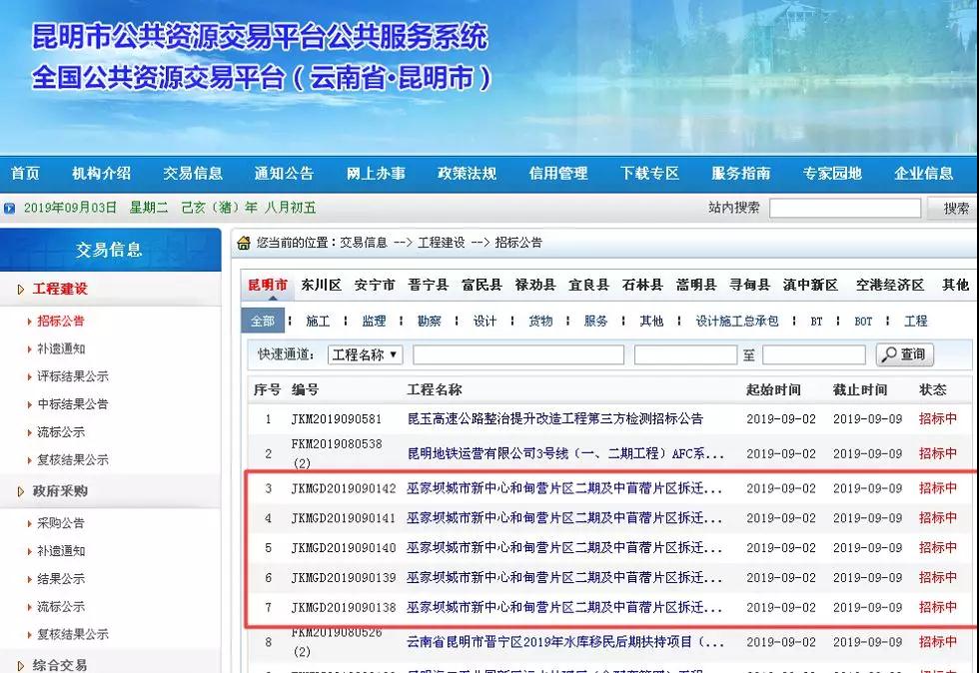Collapse the 政府采购 sidebar section

[60, 491]
